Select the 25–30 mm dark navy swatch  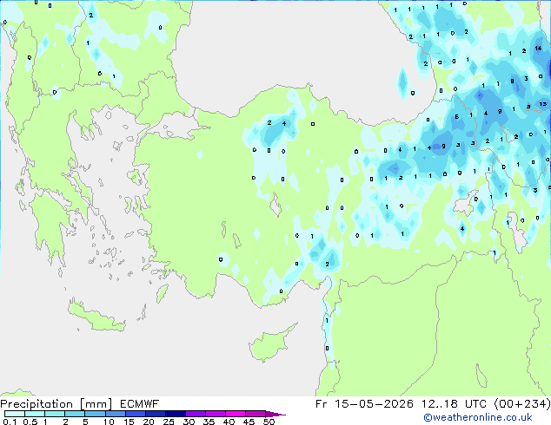click(x=176, y=414)
